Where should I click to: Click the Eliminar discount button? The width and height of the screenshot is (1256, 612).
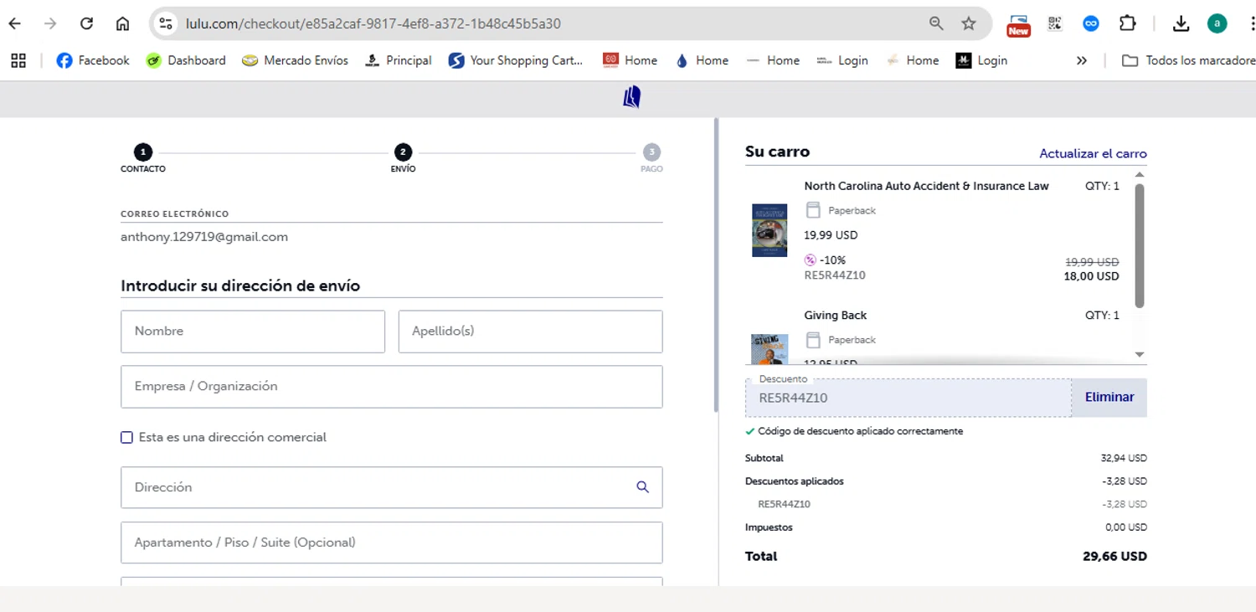click(x=1109, y=398)
